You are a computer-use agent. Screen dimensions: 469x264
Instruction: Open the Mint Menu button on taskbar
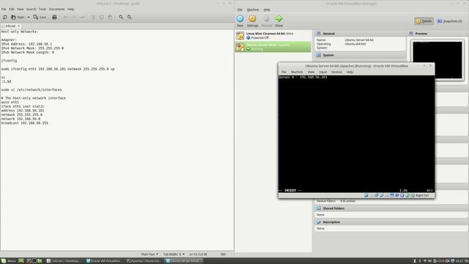click(9, 261)
